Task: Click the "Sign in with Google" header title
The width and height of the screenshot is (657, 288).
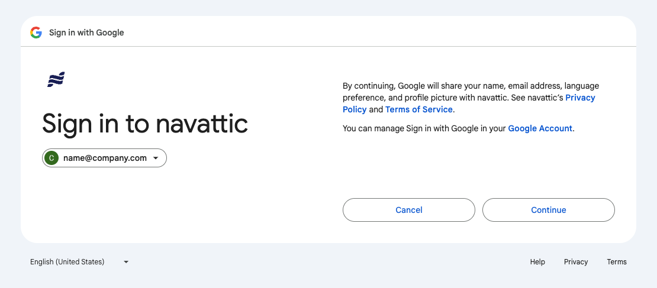Action: pos(86,33)
